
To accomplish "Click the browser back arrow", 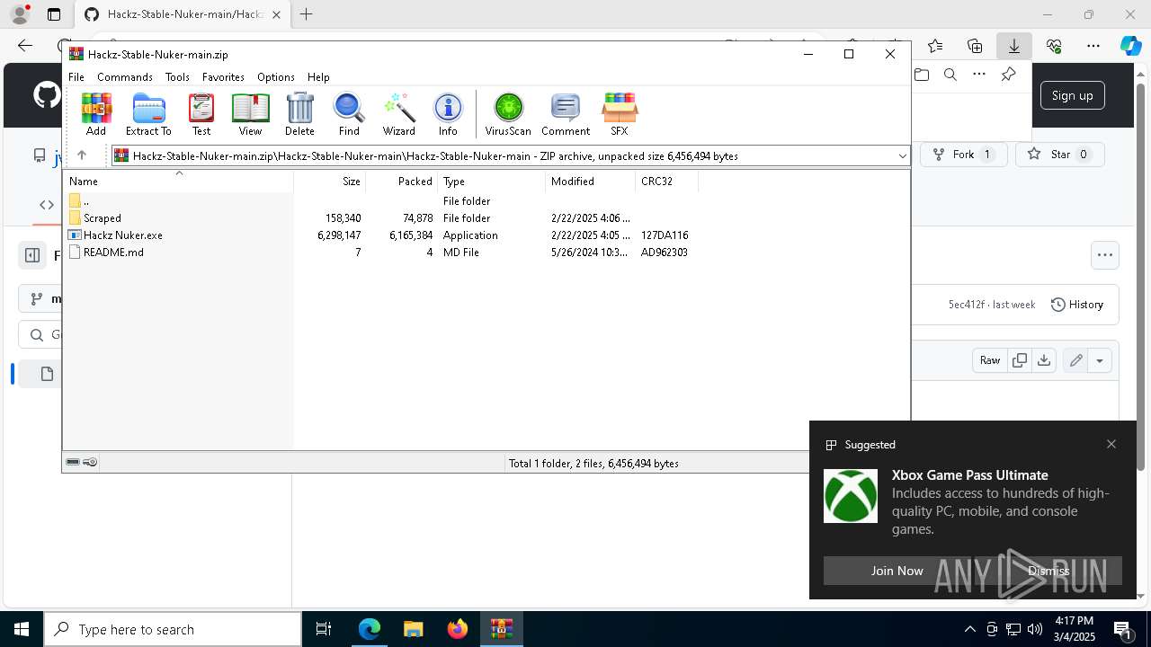I will pos(25,46).
